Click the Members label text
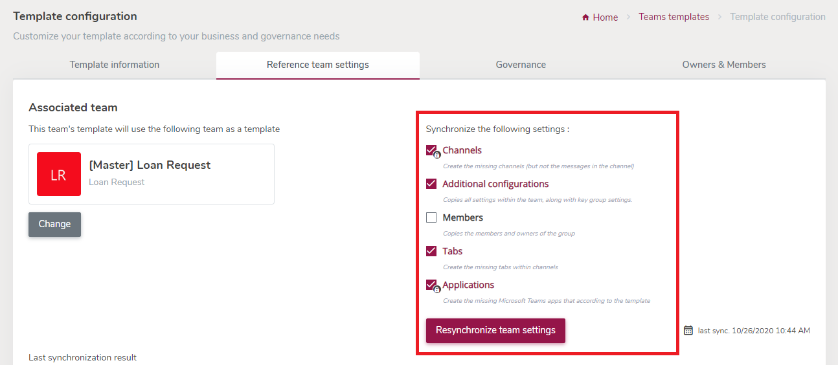Screen dimensions: 838x365 pyautogui.click(x=462, y=217)
